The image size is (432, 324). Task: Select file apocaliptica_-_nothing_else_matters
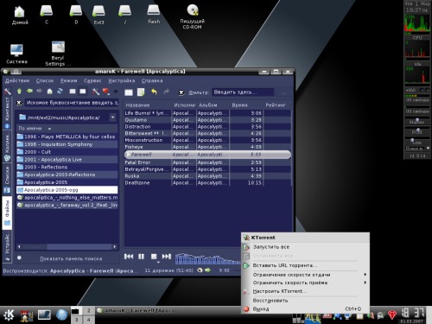67,198
